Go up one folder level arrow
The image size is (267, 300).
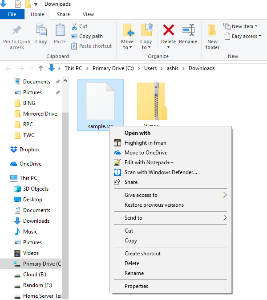coord(41,68)
